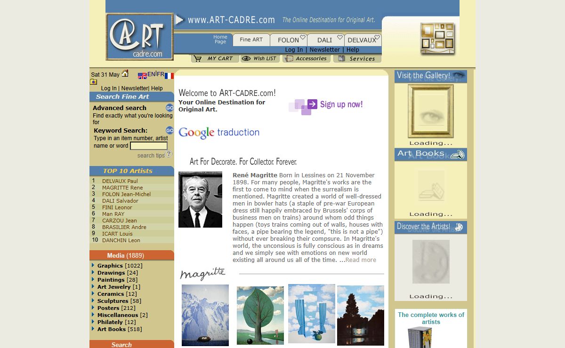Viewport: 565px width, 348px height.
Task: Switch to the Fine ART tab
Action: (x=251, y=40)
